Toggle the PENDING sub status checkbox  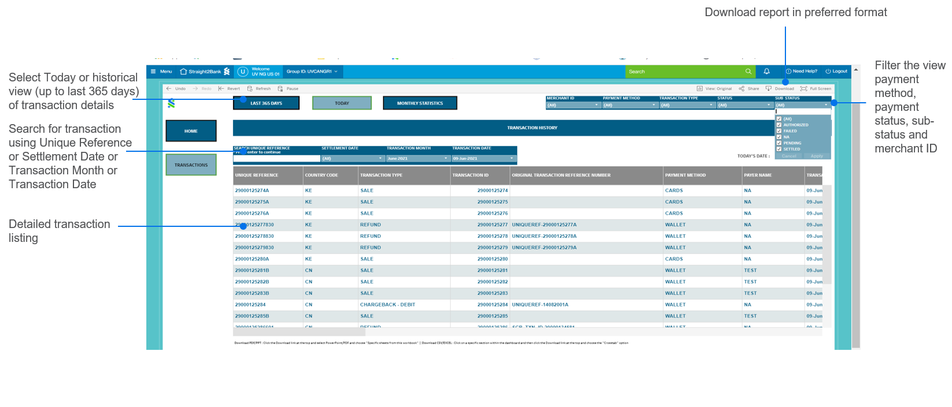(779, 143)
